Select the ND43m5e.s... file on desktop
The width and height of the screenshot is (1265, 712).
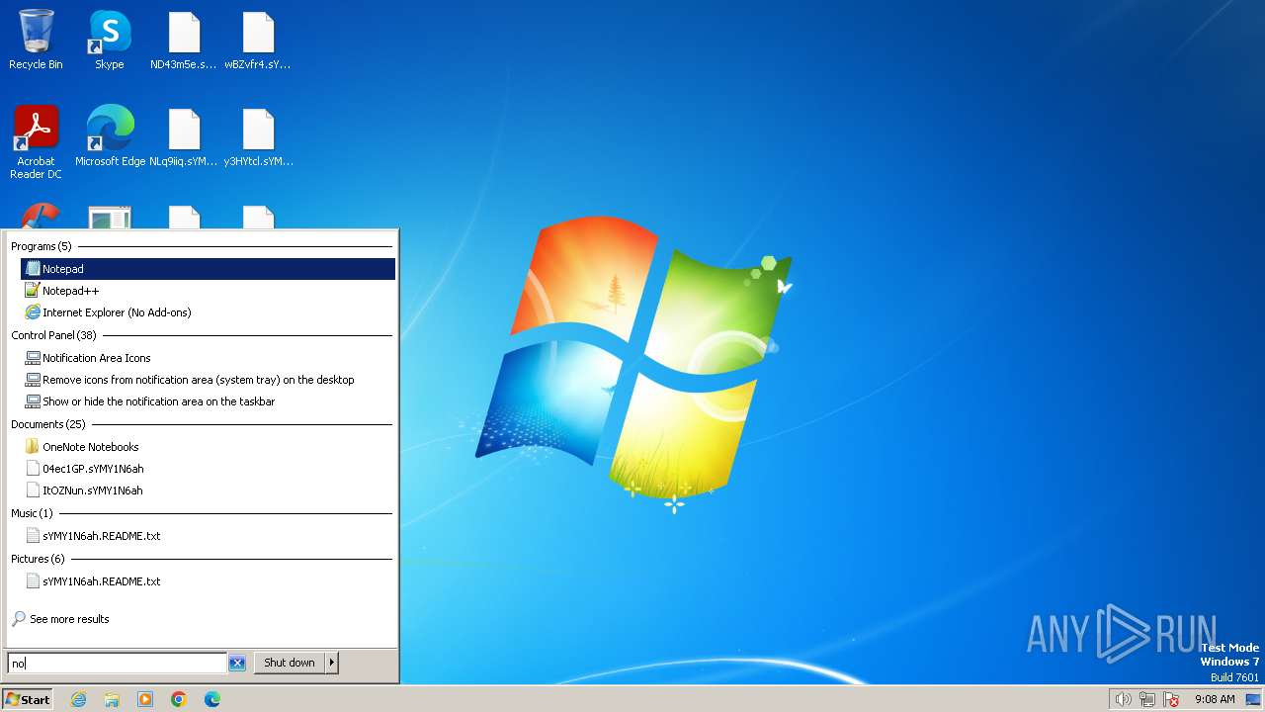(x=184, y=40)
